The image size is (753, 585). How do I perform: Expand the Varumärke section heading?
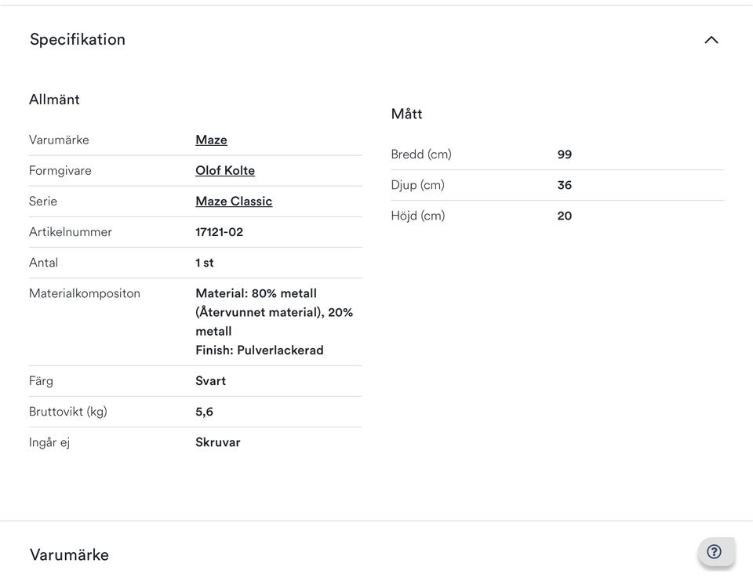[69, 554]
